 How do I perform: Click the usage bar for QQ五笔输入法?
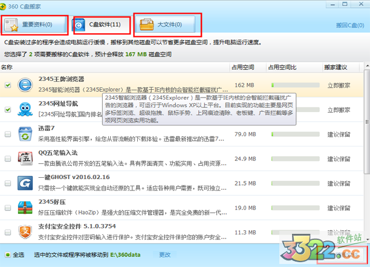[296, 159]
